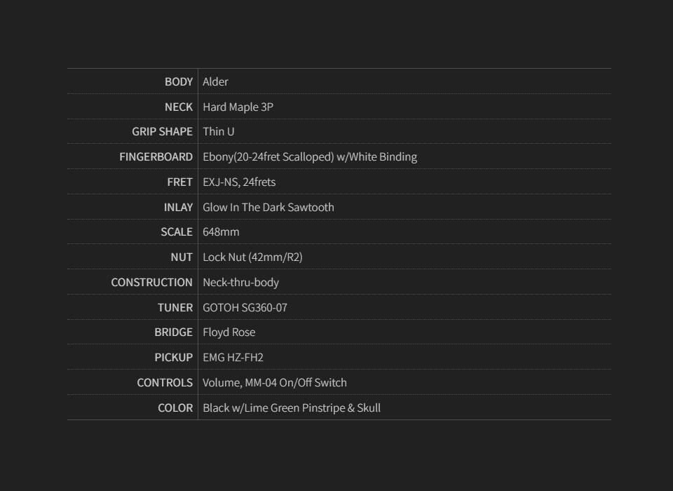
Task: Click the Hard Maple 3P neck value
Action: tap(238, 107)
